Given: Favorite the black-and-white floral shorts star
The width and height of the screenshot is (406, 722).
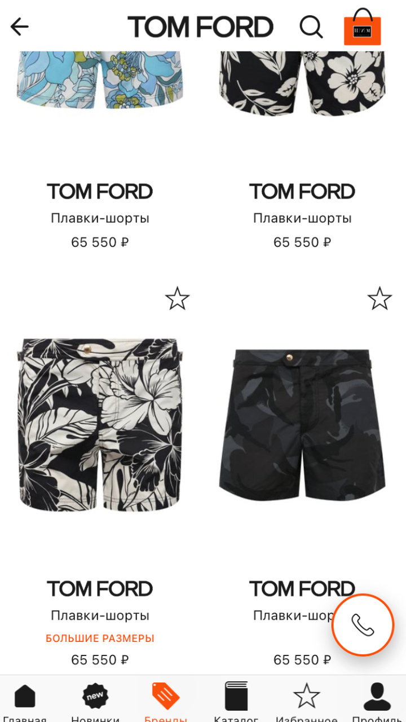Looking at the screenshot, I should [178, 298].
